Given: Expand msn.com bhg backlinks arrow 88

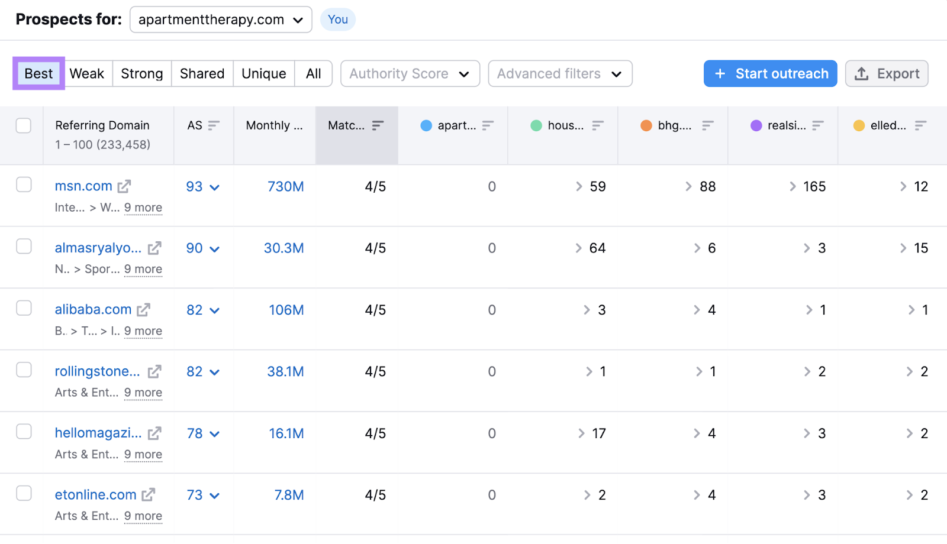Looking at the screenshot, I should [688, 187].
